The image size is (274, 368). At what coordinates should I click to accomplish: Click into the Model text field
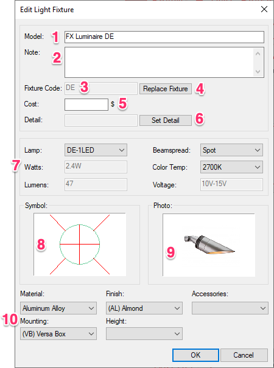click(164, 37)
